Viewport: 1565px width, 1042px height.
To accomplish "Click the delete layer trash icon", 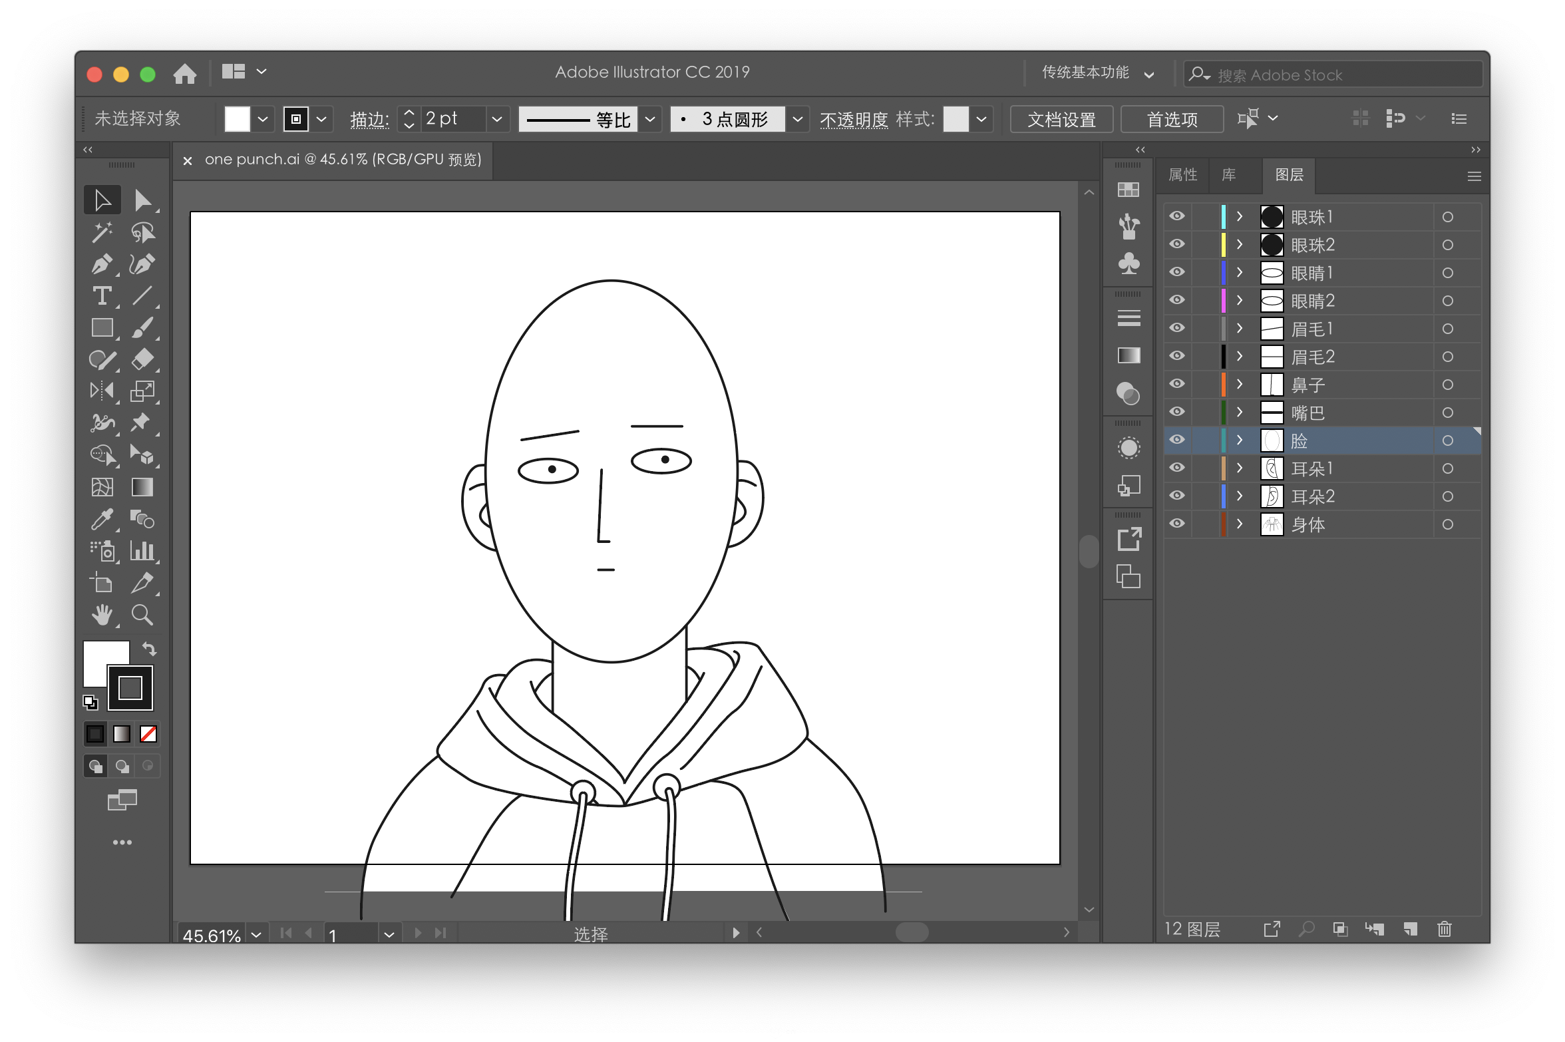I will tap(1444, 929).
